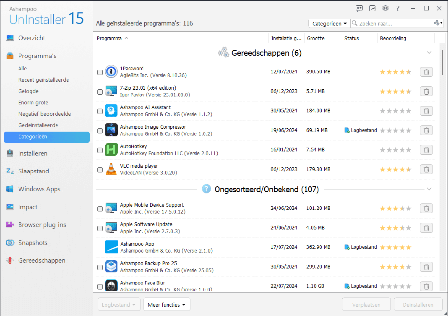Viewport: 448px width, 316px height.
Task: Click the Verplaatsen button
Action: click(x=366, y=305)
